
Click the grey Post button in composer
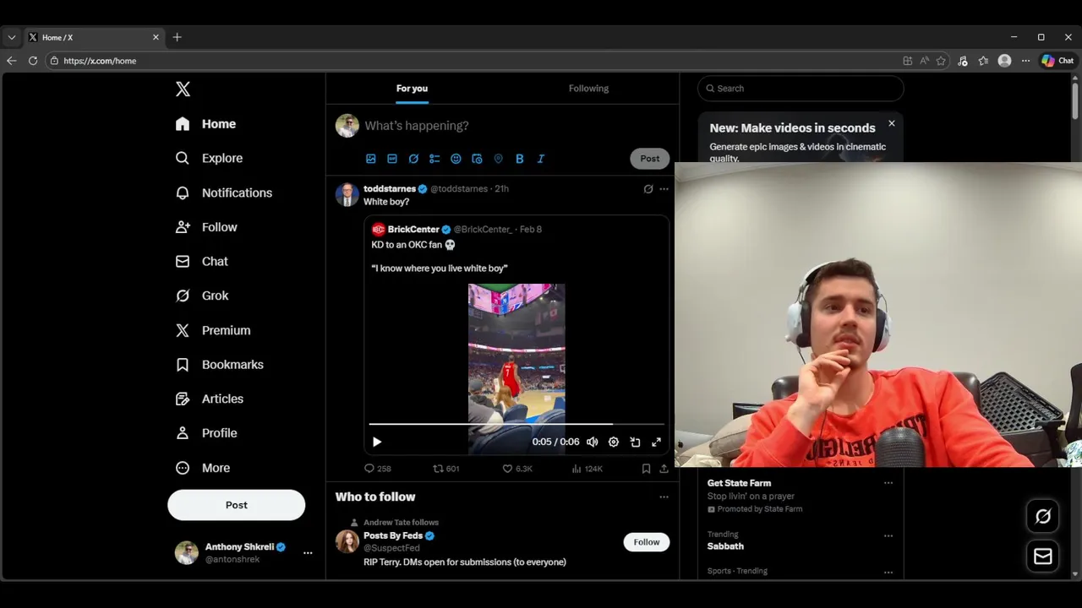pyautogui.click(x=650, y=159)
